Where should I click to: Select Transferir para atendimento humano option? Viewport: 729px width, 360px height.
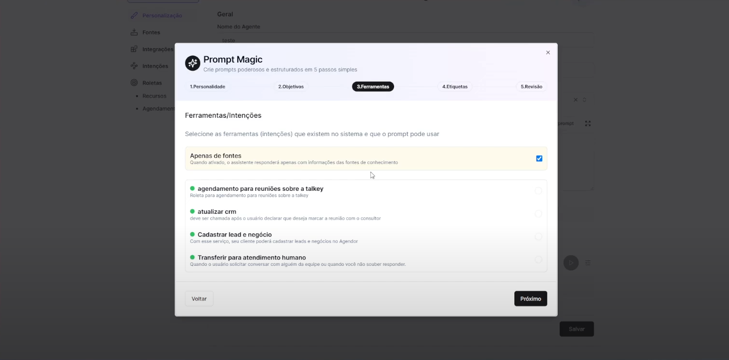click(538, 260)
